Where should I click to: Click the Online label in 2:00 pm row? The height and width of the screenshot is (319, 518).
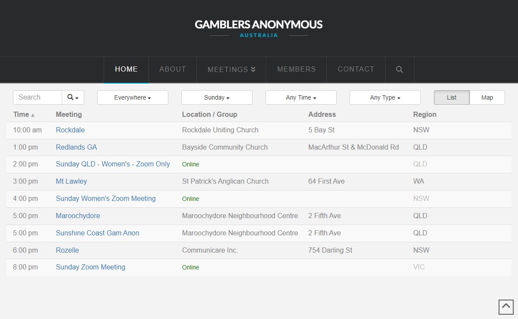pyautogui.click(x=191, y=164)
